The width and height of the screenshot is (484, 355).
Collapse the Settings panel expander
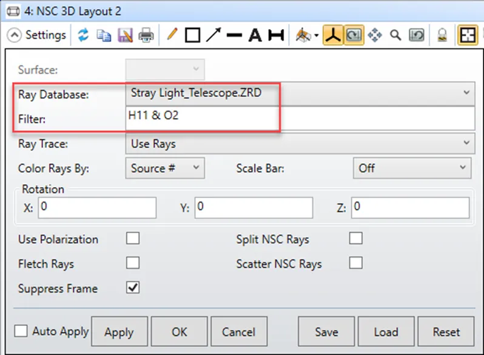38,35
